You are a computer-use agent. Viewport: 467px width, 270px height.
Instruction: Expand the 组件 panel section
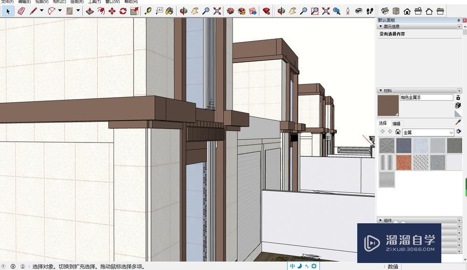pyautogui.click(x=381, y=220)
